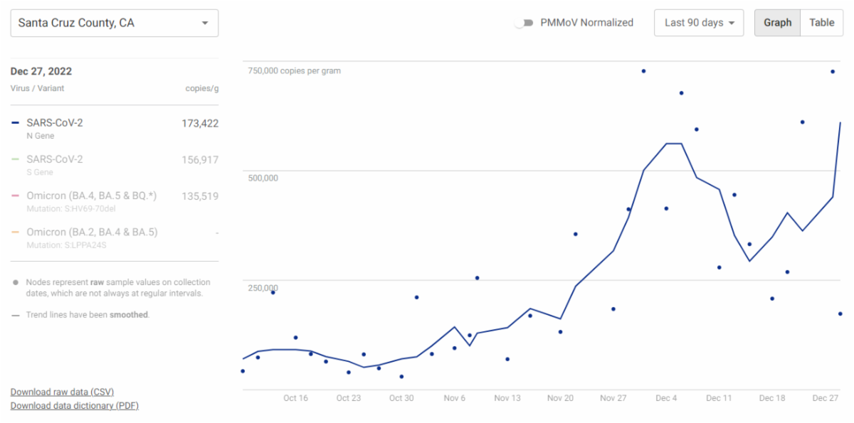
Task: Toggle the PMMoV Normalized switch
Action: pyautogui.click(x=524, y=23)
